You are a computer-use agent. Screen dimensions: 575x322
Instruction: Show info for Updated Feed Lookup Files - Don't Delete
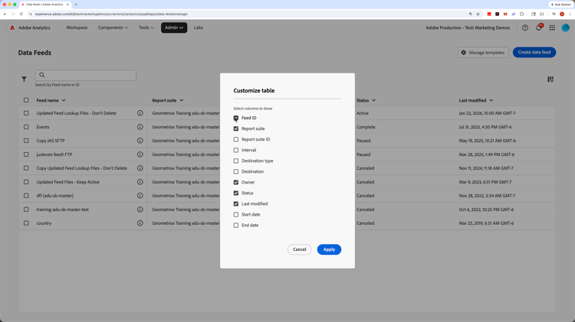pos(140,113)
